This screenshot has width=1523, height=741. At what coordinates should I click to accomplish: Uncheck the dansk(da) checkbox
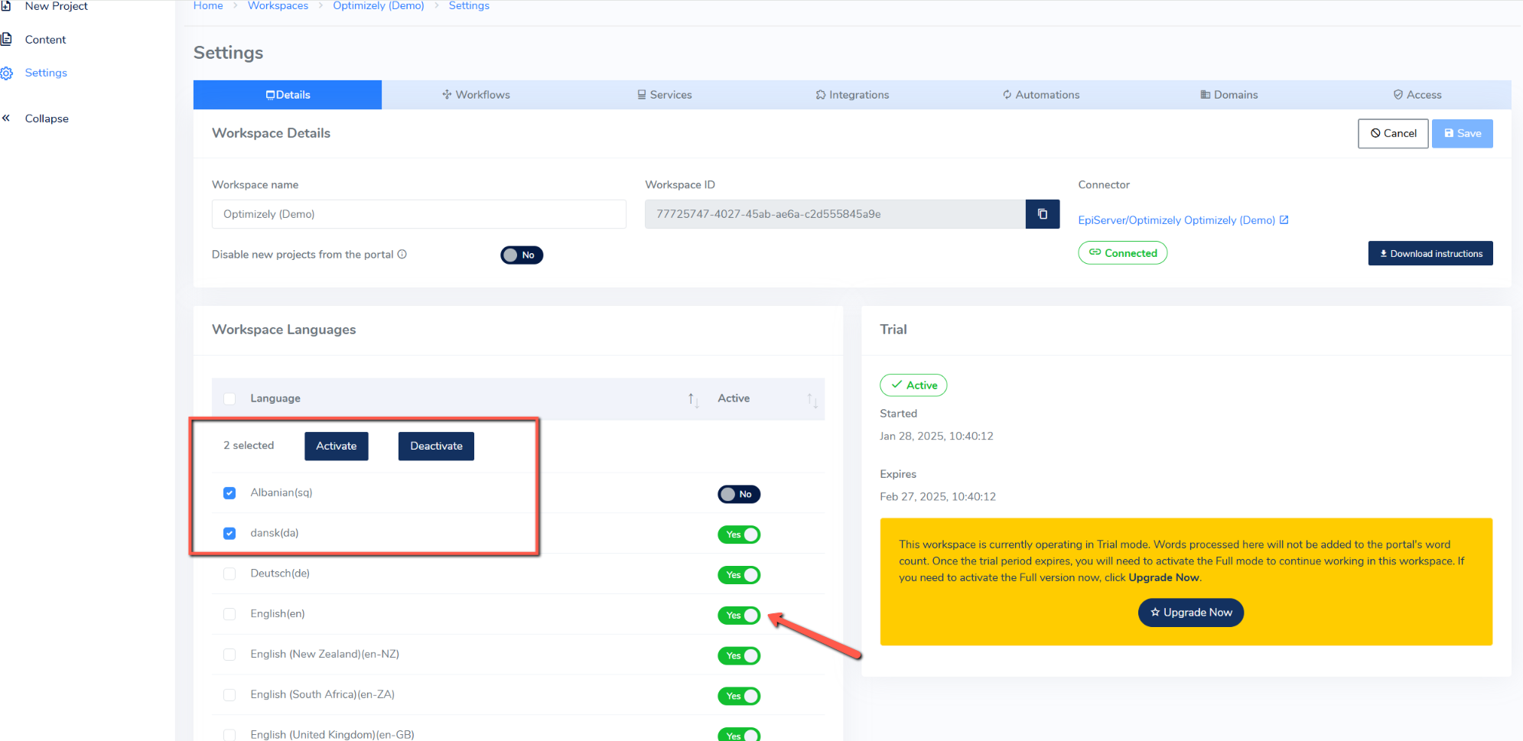click(229, 533)
